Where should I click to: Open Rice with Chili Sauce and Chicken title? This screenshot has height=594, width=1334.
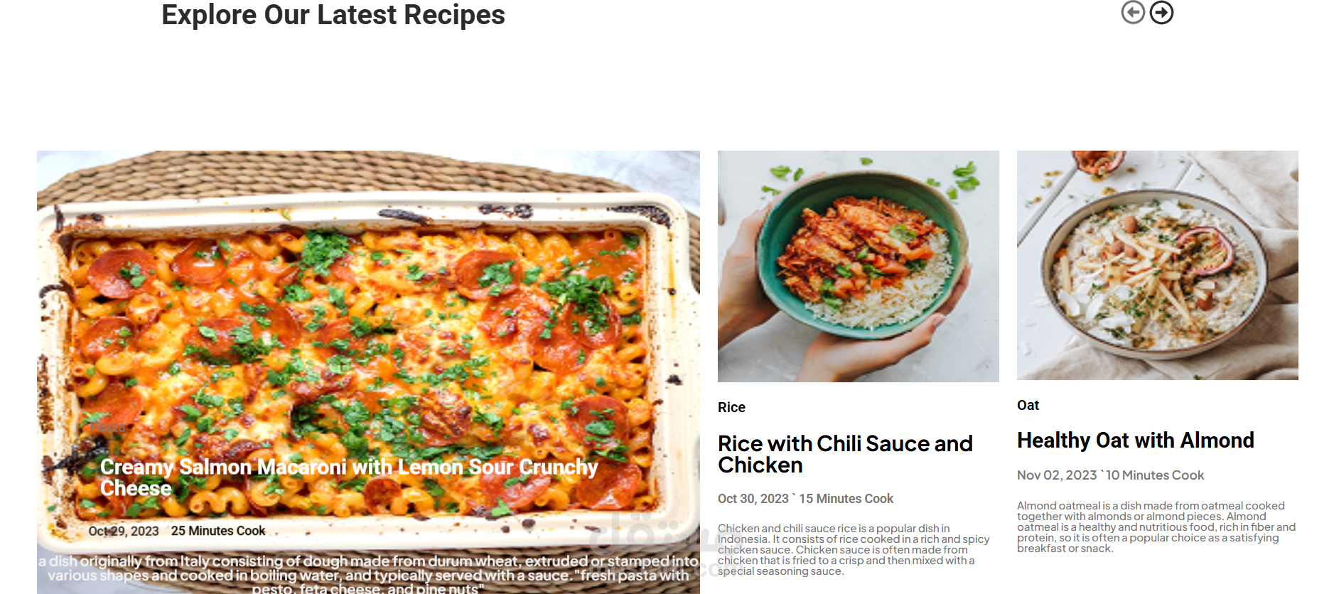(845, 454)
